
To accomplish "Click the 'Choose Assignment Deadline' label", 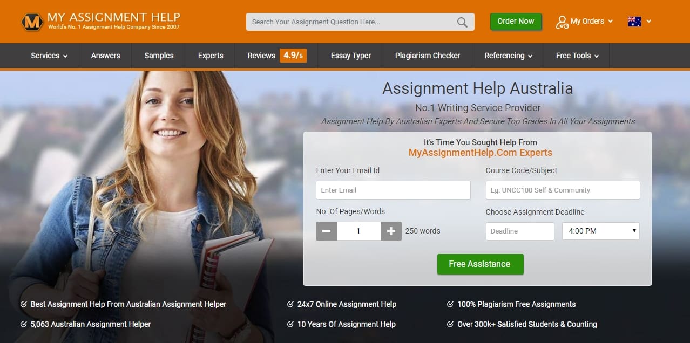I will tap(535, 212).
